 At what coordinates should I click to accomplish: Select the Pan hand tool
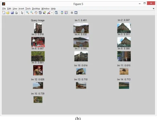[36, 13]
